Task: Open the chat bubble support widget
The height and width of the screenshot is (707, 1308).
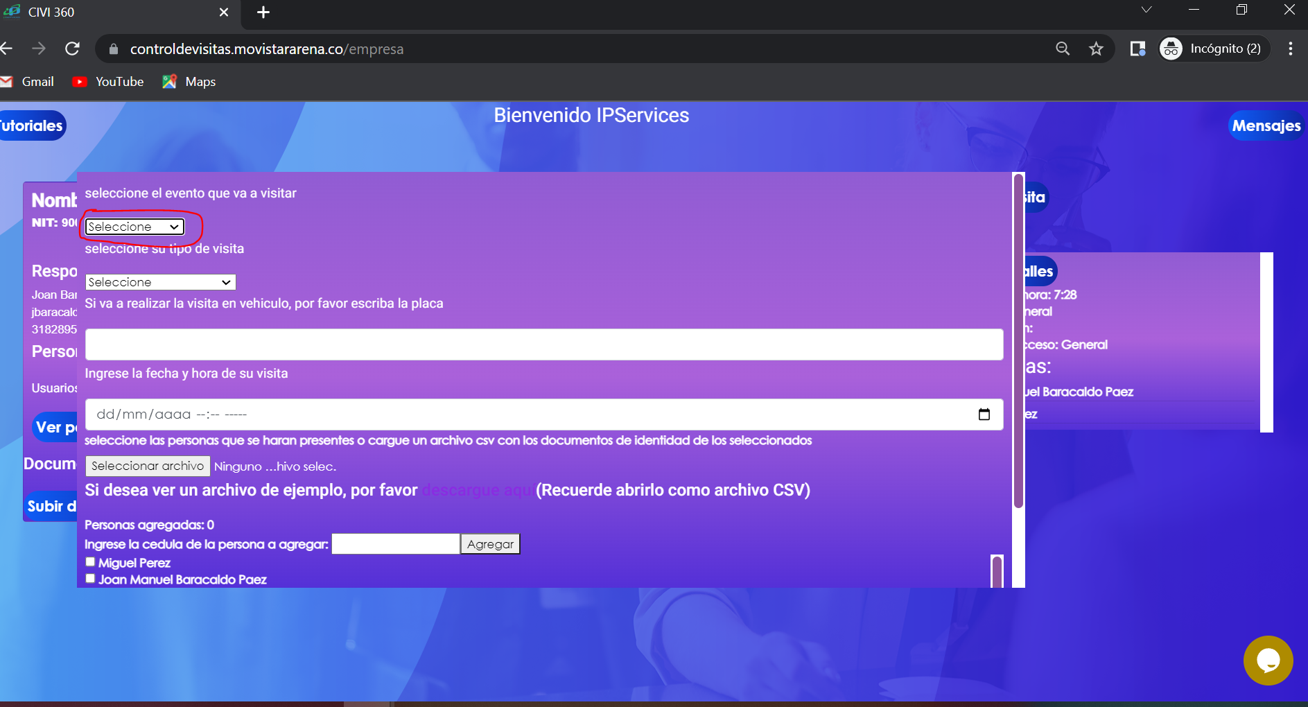Action: coord(1268,661)
